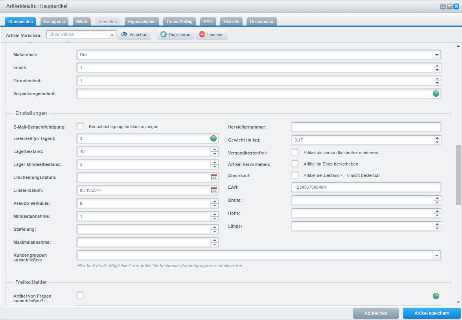
Task: Open the ESD tab
Action: click(x=208, y=22)
